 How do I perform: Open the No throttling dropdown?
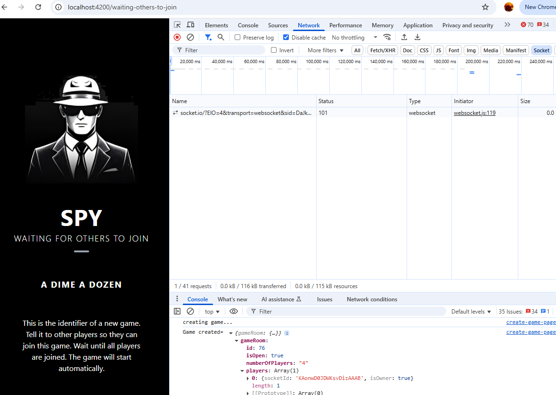tap(354, 37)
